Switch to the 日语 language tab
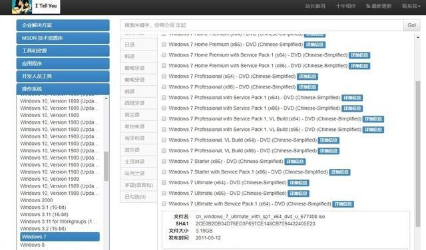Image resolution: width=426 pixels, height=250 pixels. 139,45
